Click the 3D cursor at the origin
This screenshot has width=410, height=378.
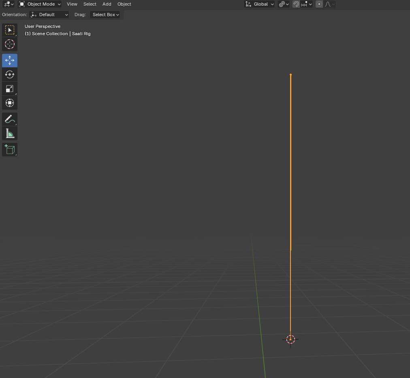pos(290,339)
